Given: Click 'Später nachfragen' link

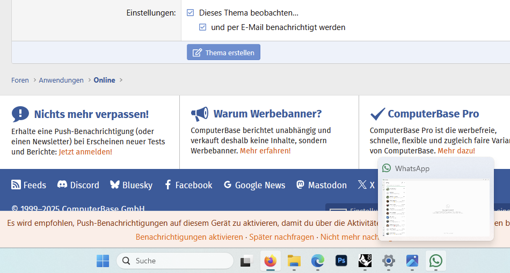Looking at the screenshot, I should 282,237.
